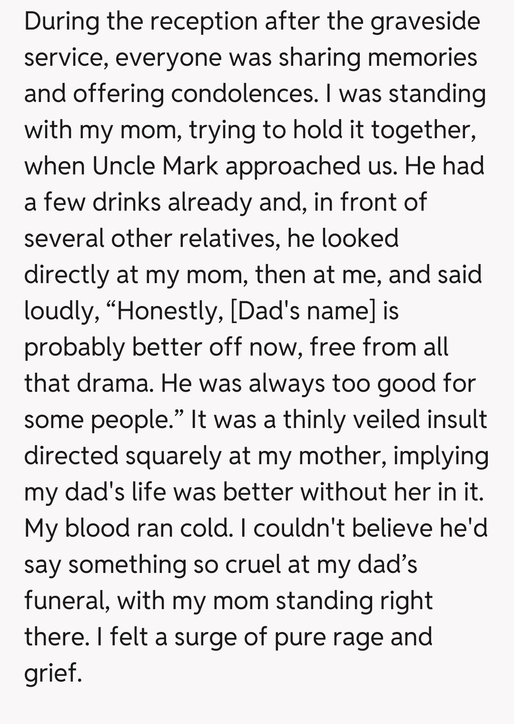Screen dimensions: 514x724
Task: Click the phrase "several other relatives"
Action: tap(150, 239)
